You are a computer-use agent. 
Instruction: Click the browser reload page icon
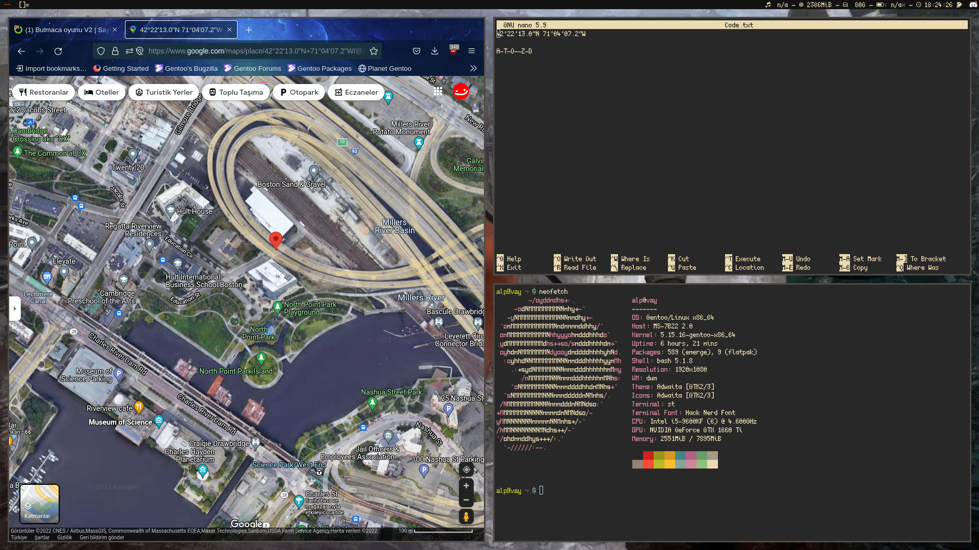click(58, 51)
